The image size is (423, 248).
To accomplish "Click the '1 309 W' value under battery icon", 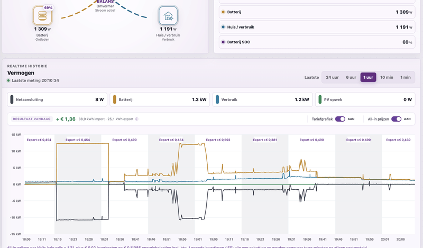I will tap(42, 29).
